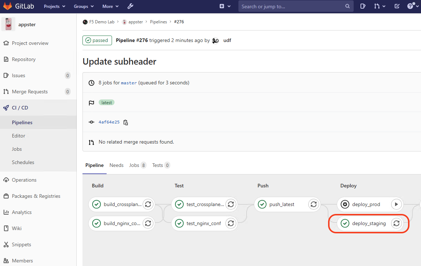The height and width of the screenshot is (266, 421).
Task: Open the master branch link
Action: 129,83
